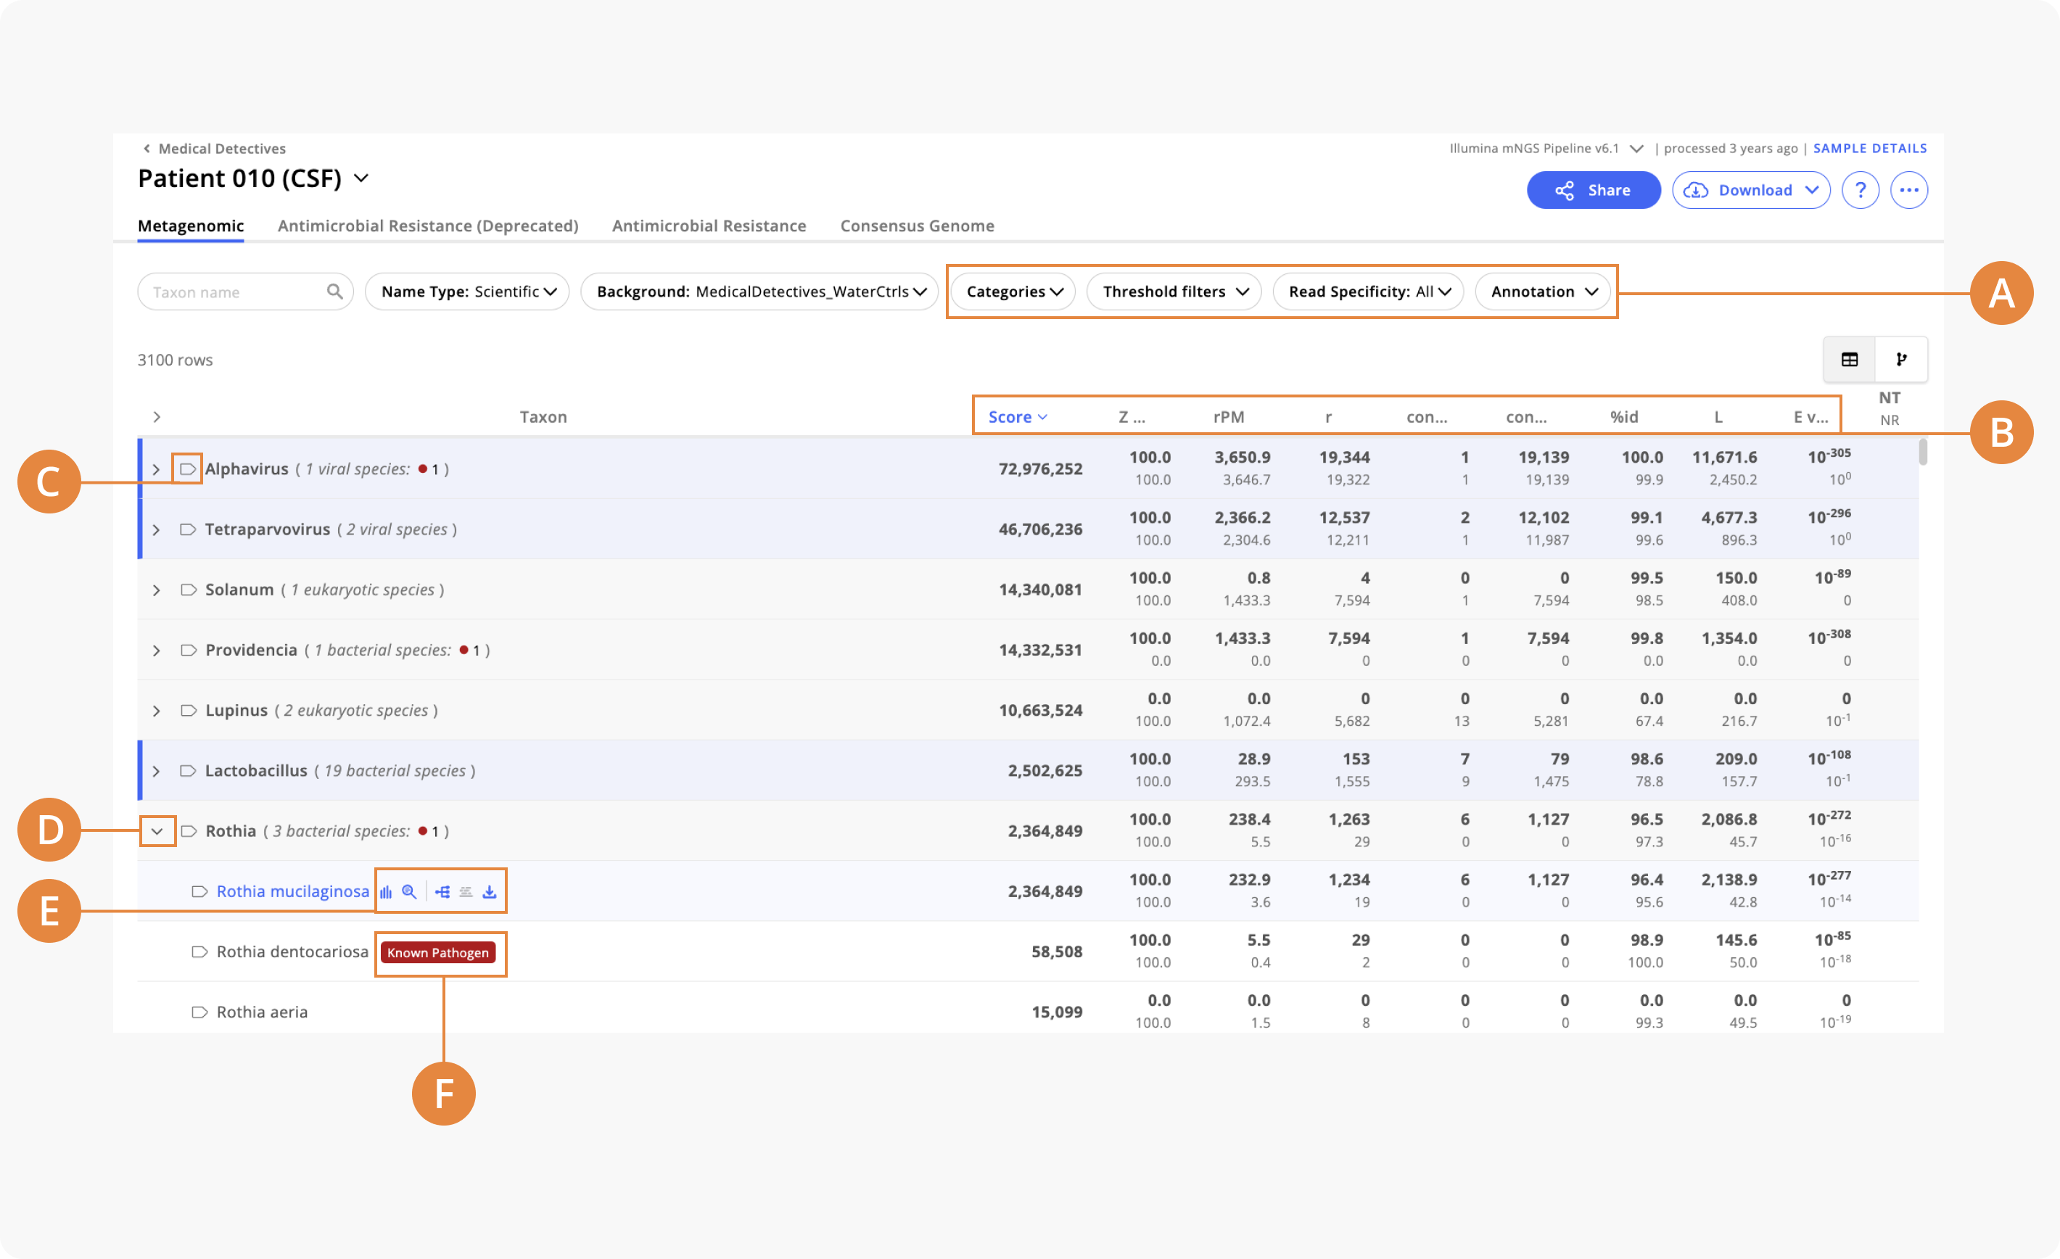Open the Categories filter dropdown
Viewport: 2060px width, 1259px height.
pos(1013,291)
